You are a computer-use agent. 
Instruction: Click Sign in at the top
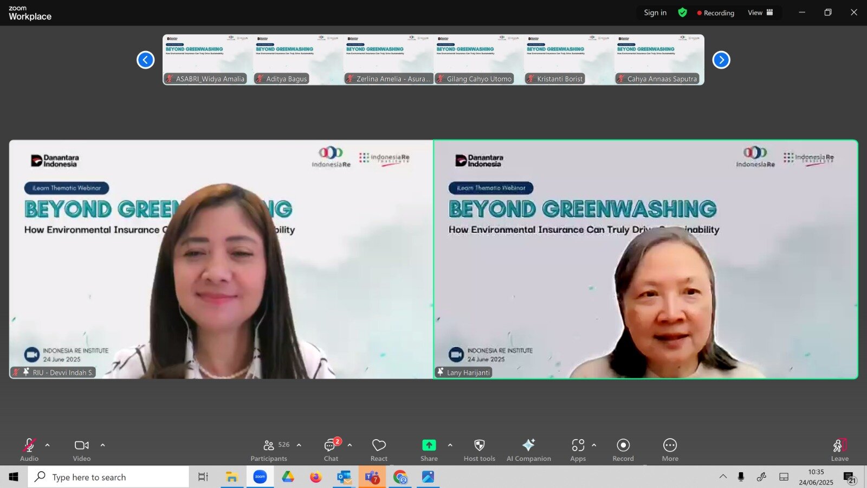point(655,12)
